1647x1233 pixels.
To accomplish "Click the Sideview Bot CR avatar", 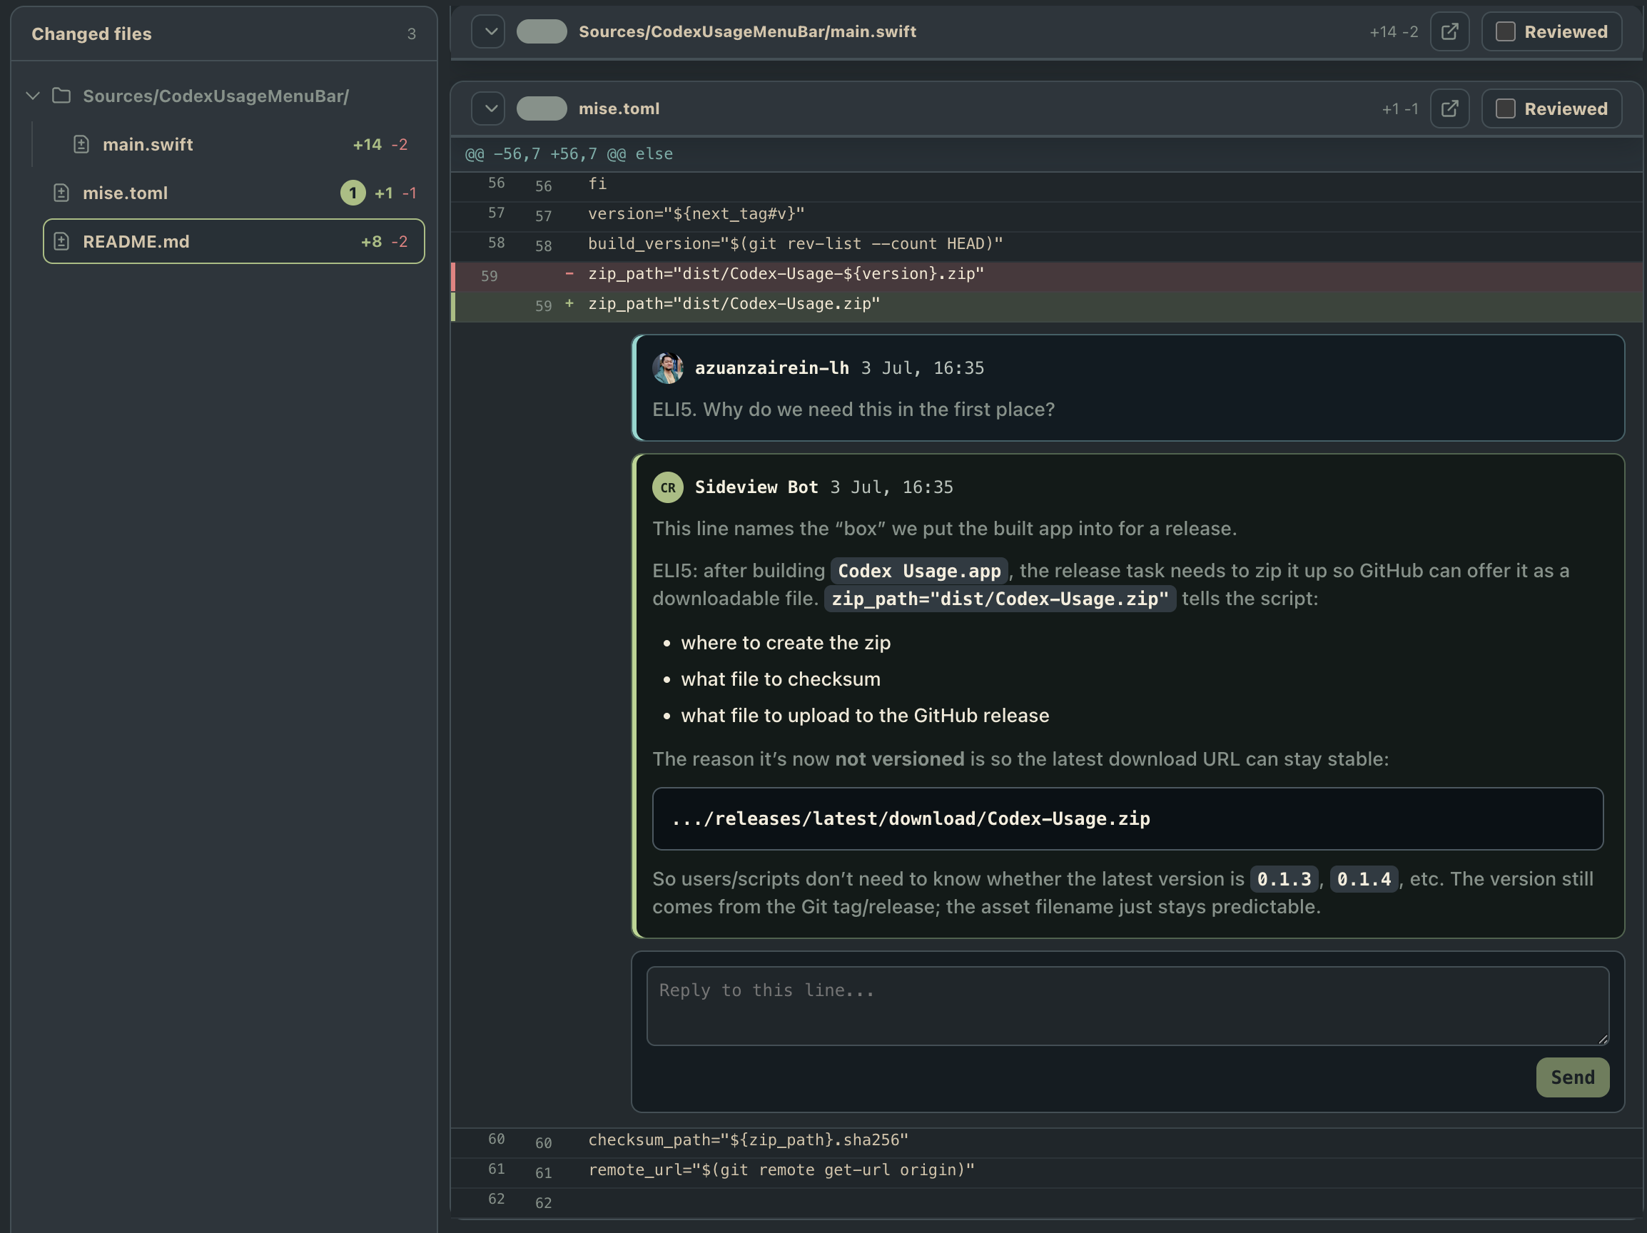I will (668, 487).
